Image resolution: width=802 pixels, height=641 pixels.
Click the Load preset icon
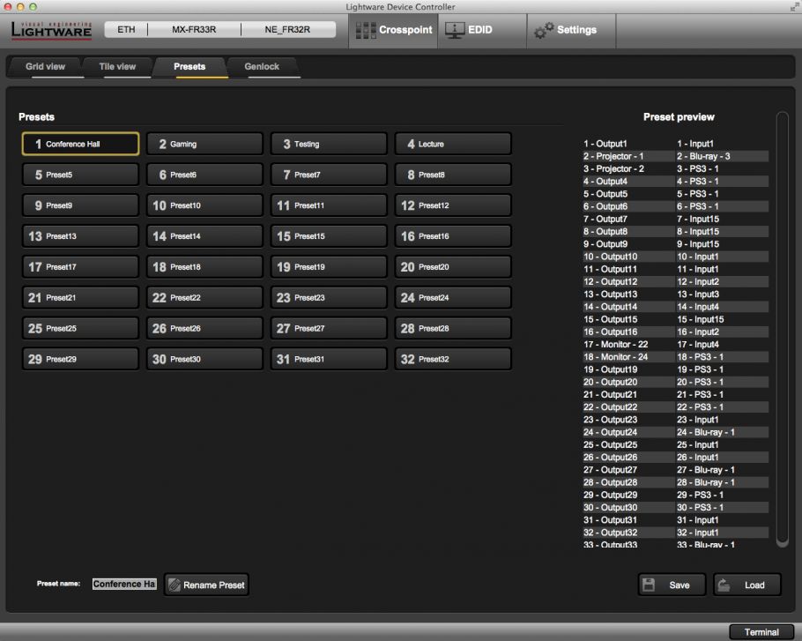click(x=724, y=585)
